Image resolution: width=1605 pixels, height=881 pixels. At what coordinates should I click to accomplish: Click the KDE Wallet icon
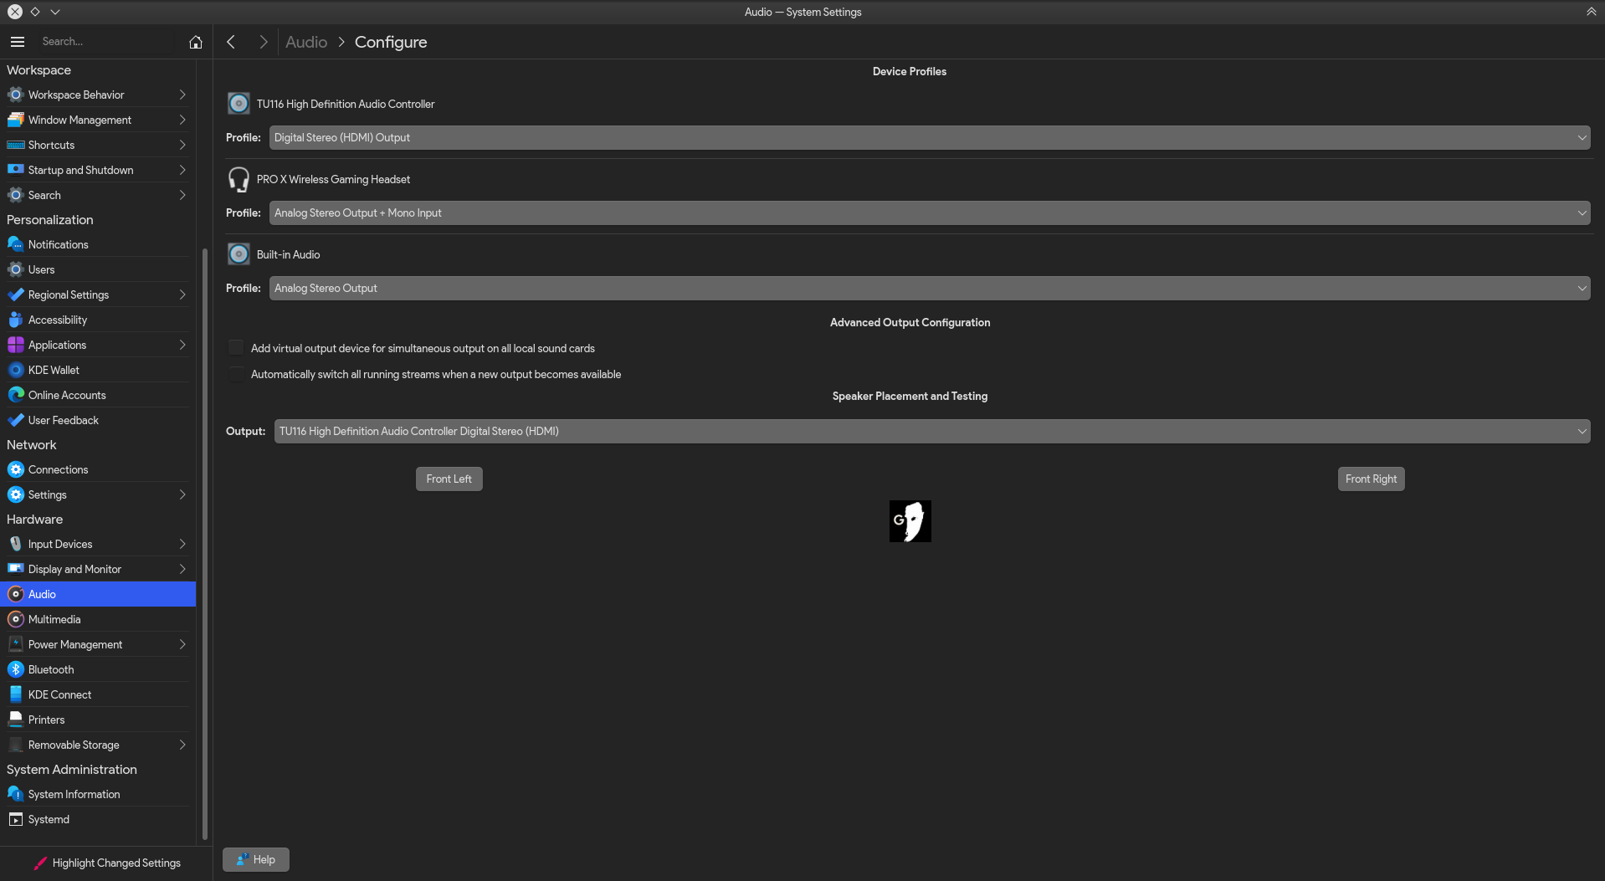pos(15,370)
